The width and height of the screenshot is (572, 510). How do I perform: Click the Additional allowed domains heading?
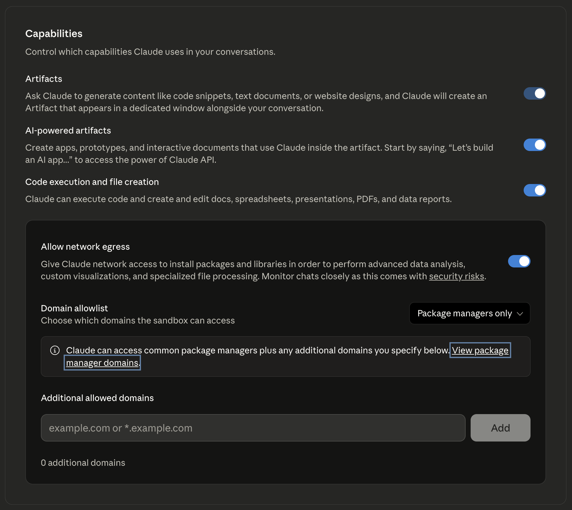[x=97, y=398]
